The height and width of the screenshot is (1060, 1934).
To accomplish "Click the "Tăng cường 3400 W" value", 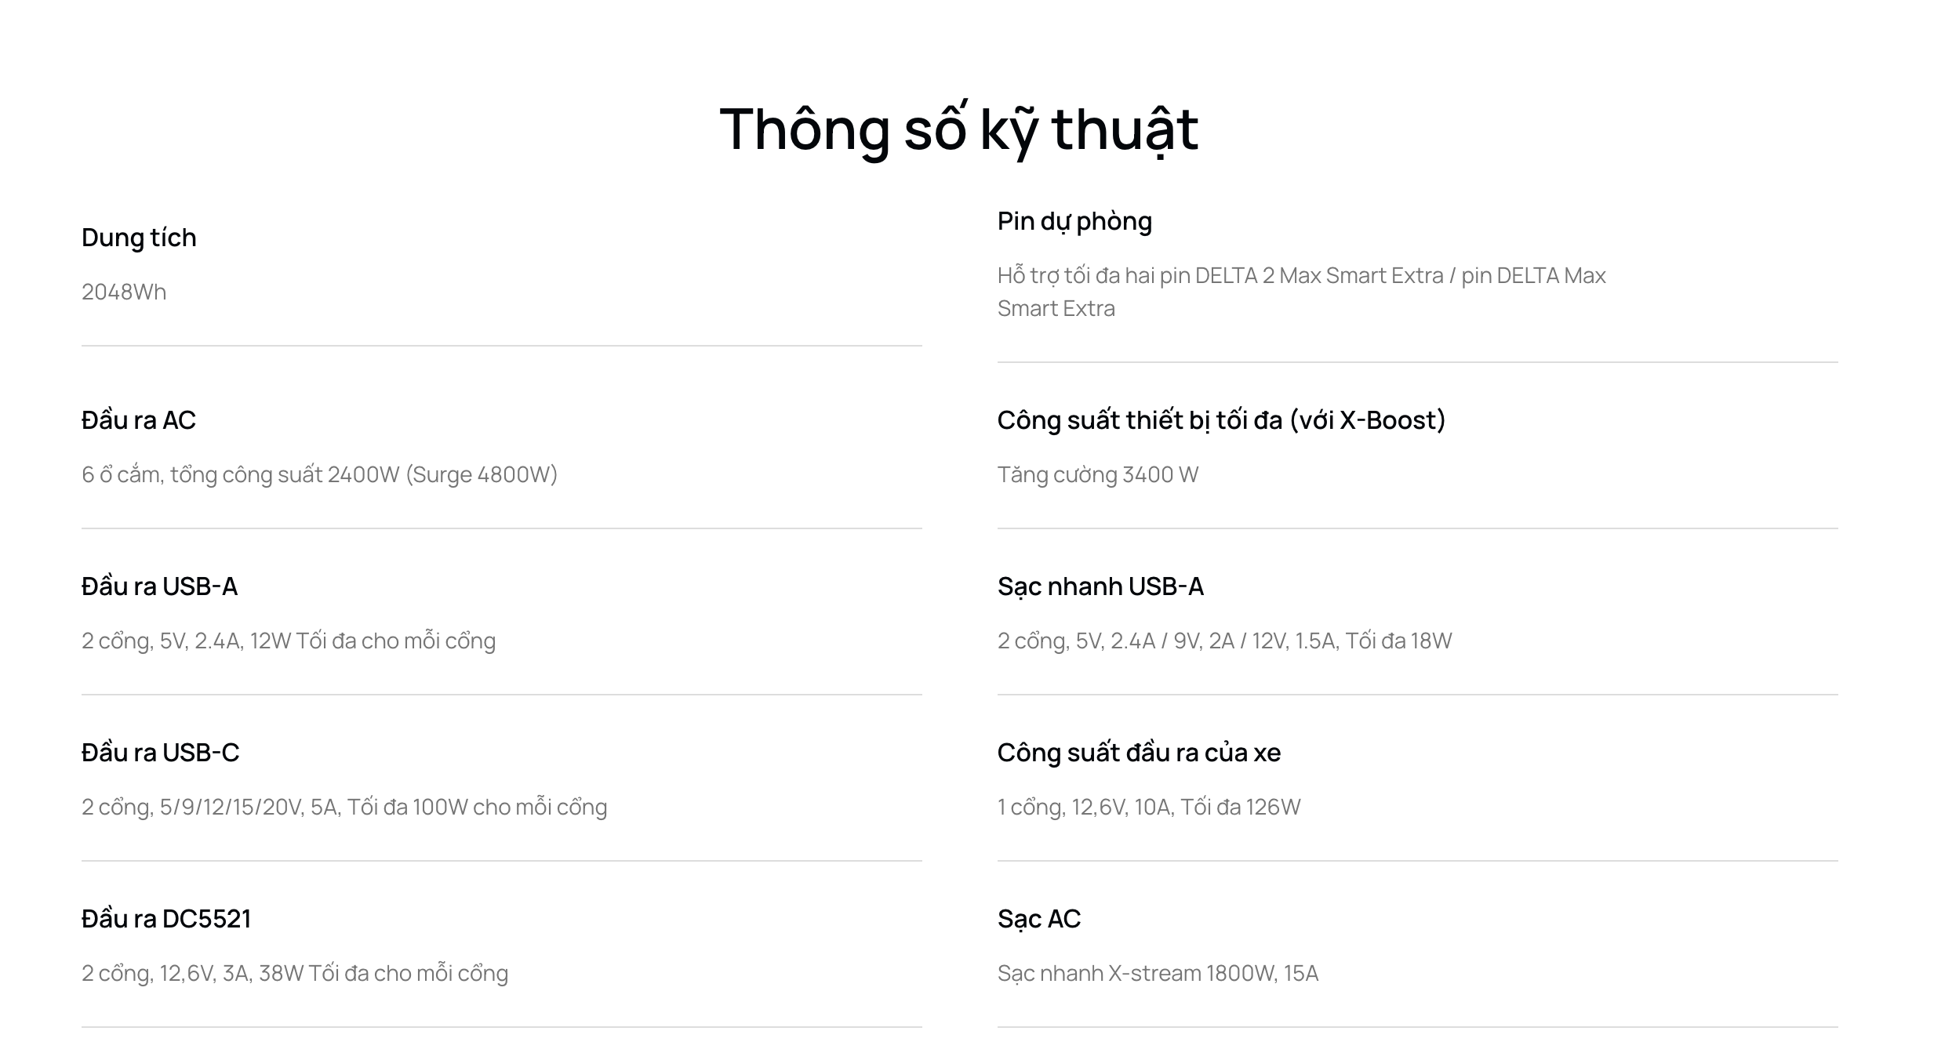I will [x=1098, y=474].
